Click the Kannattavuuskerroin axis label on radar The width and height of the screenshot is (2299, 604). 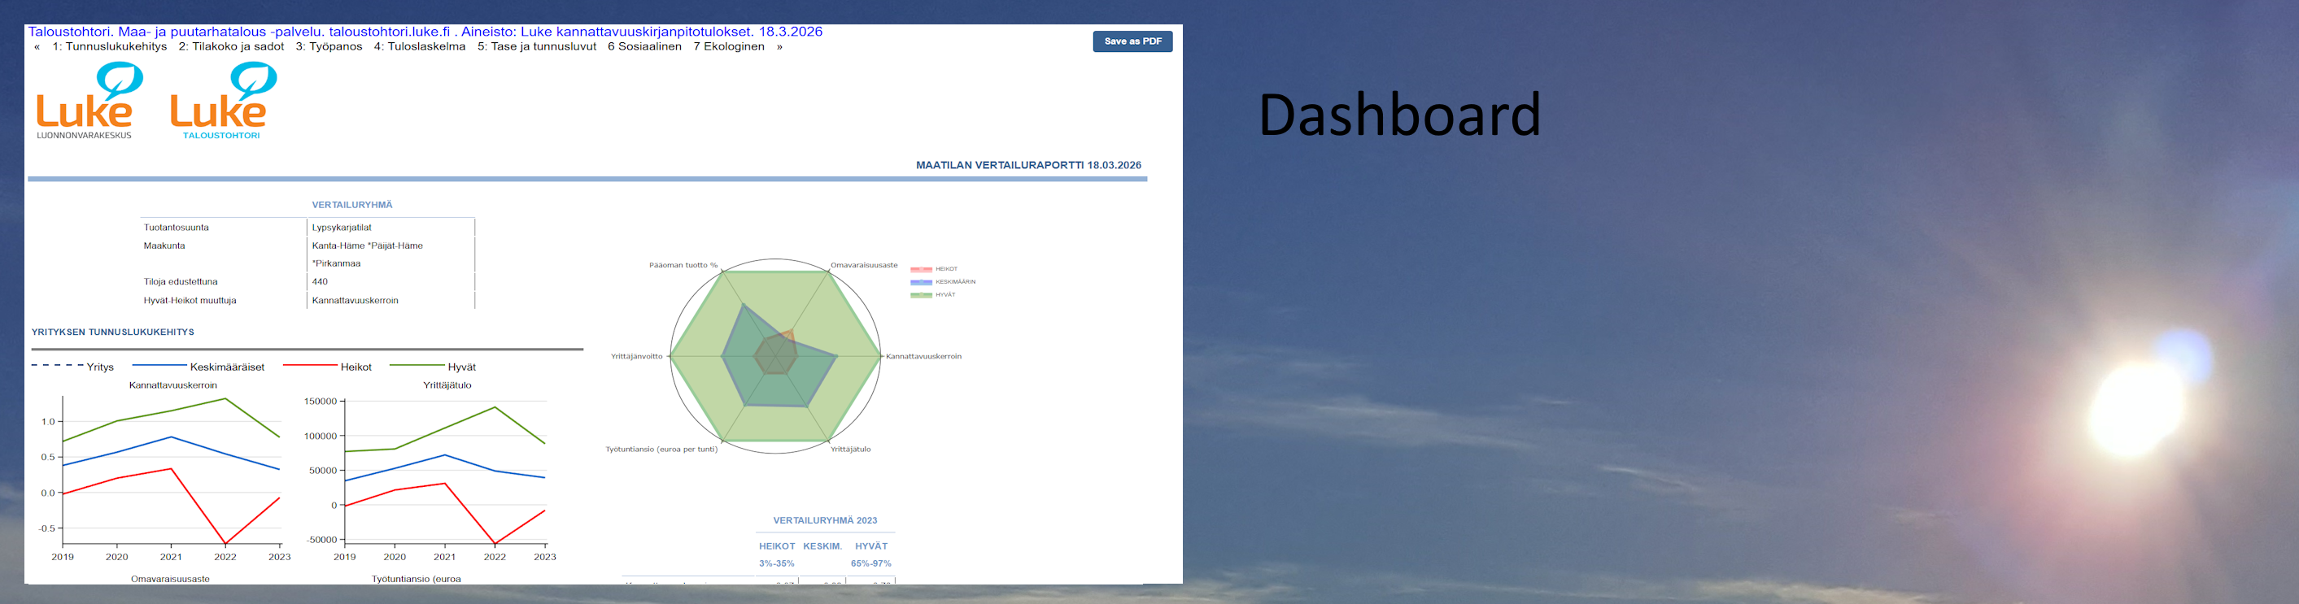(x=923, y=357)
